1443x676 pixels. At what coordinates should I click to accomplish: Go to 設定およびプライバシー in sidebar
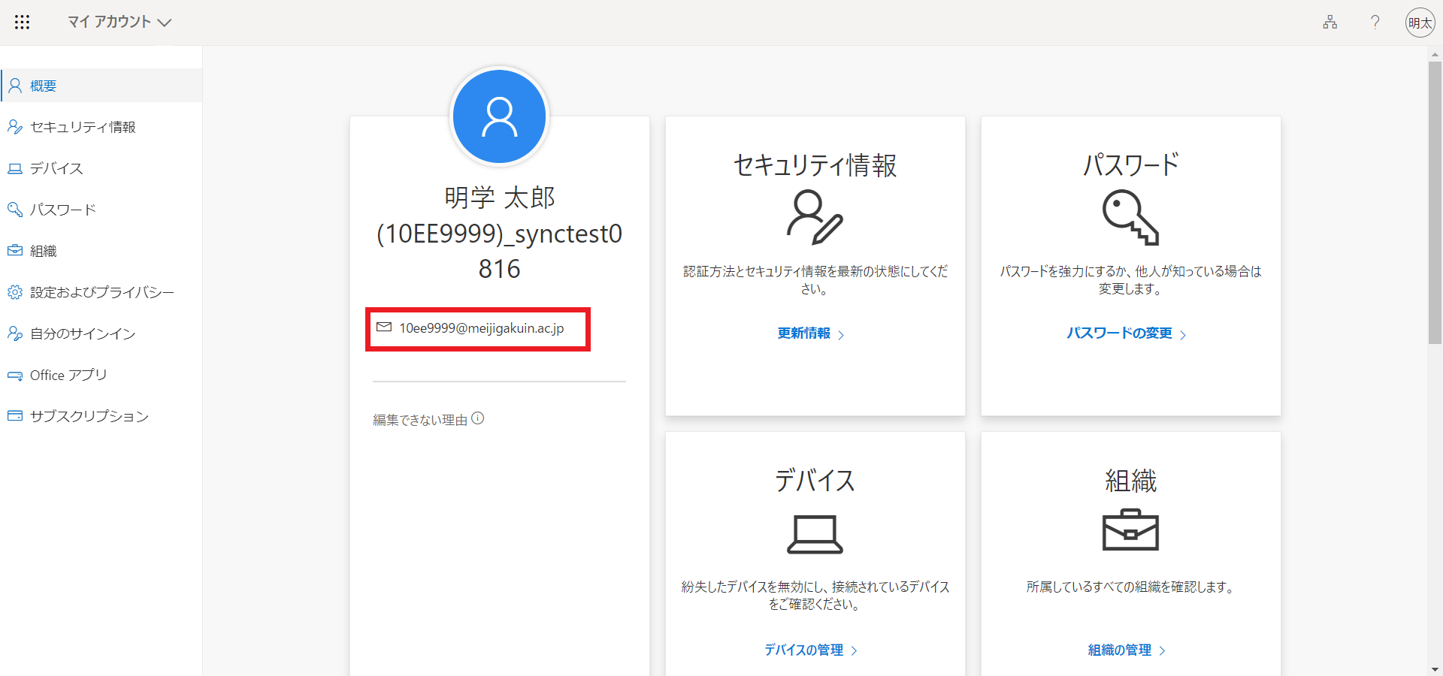click(101, 292)
